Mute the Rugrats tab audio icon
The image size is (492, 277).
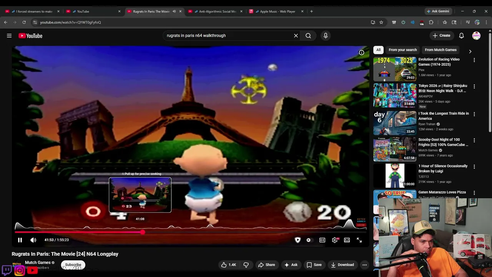click(174, 11)
